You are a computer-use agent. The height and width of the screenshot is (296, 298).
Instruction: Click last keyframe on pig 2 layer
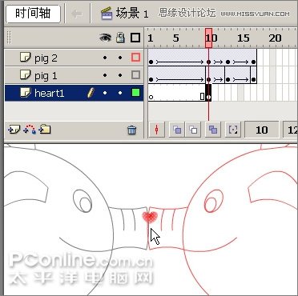click(x=253, y=62)
